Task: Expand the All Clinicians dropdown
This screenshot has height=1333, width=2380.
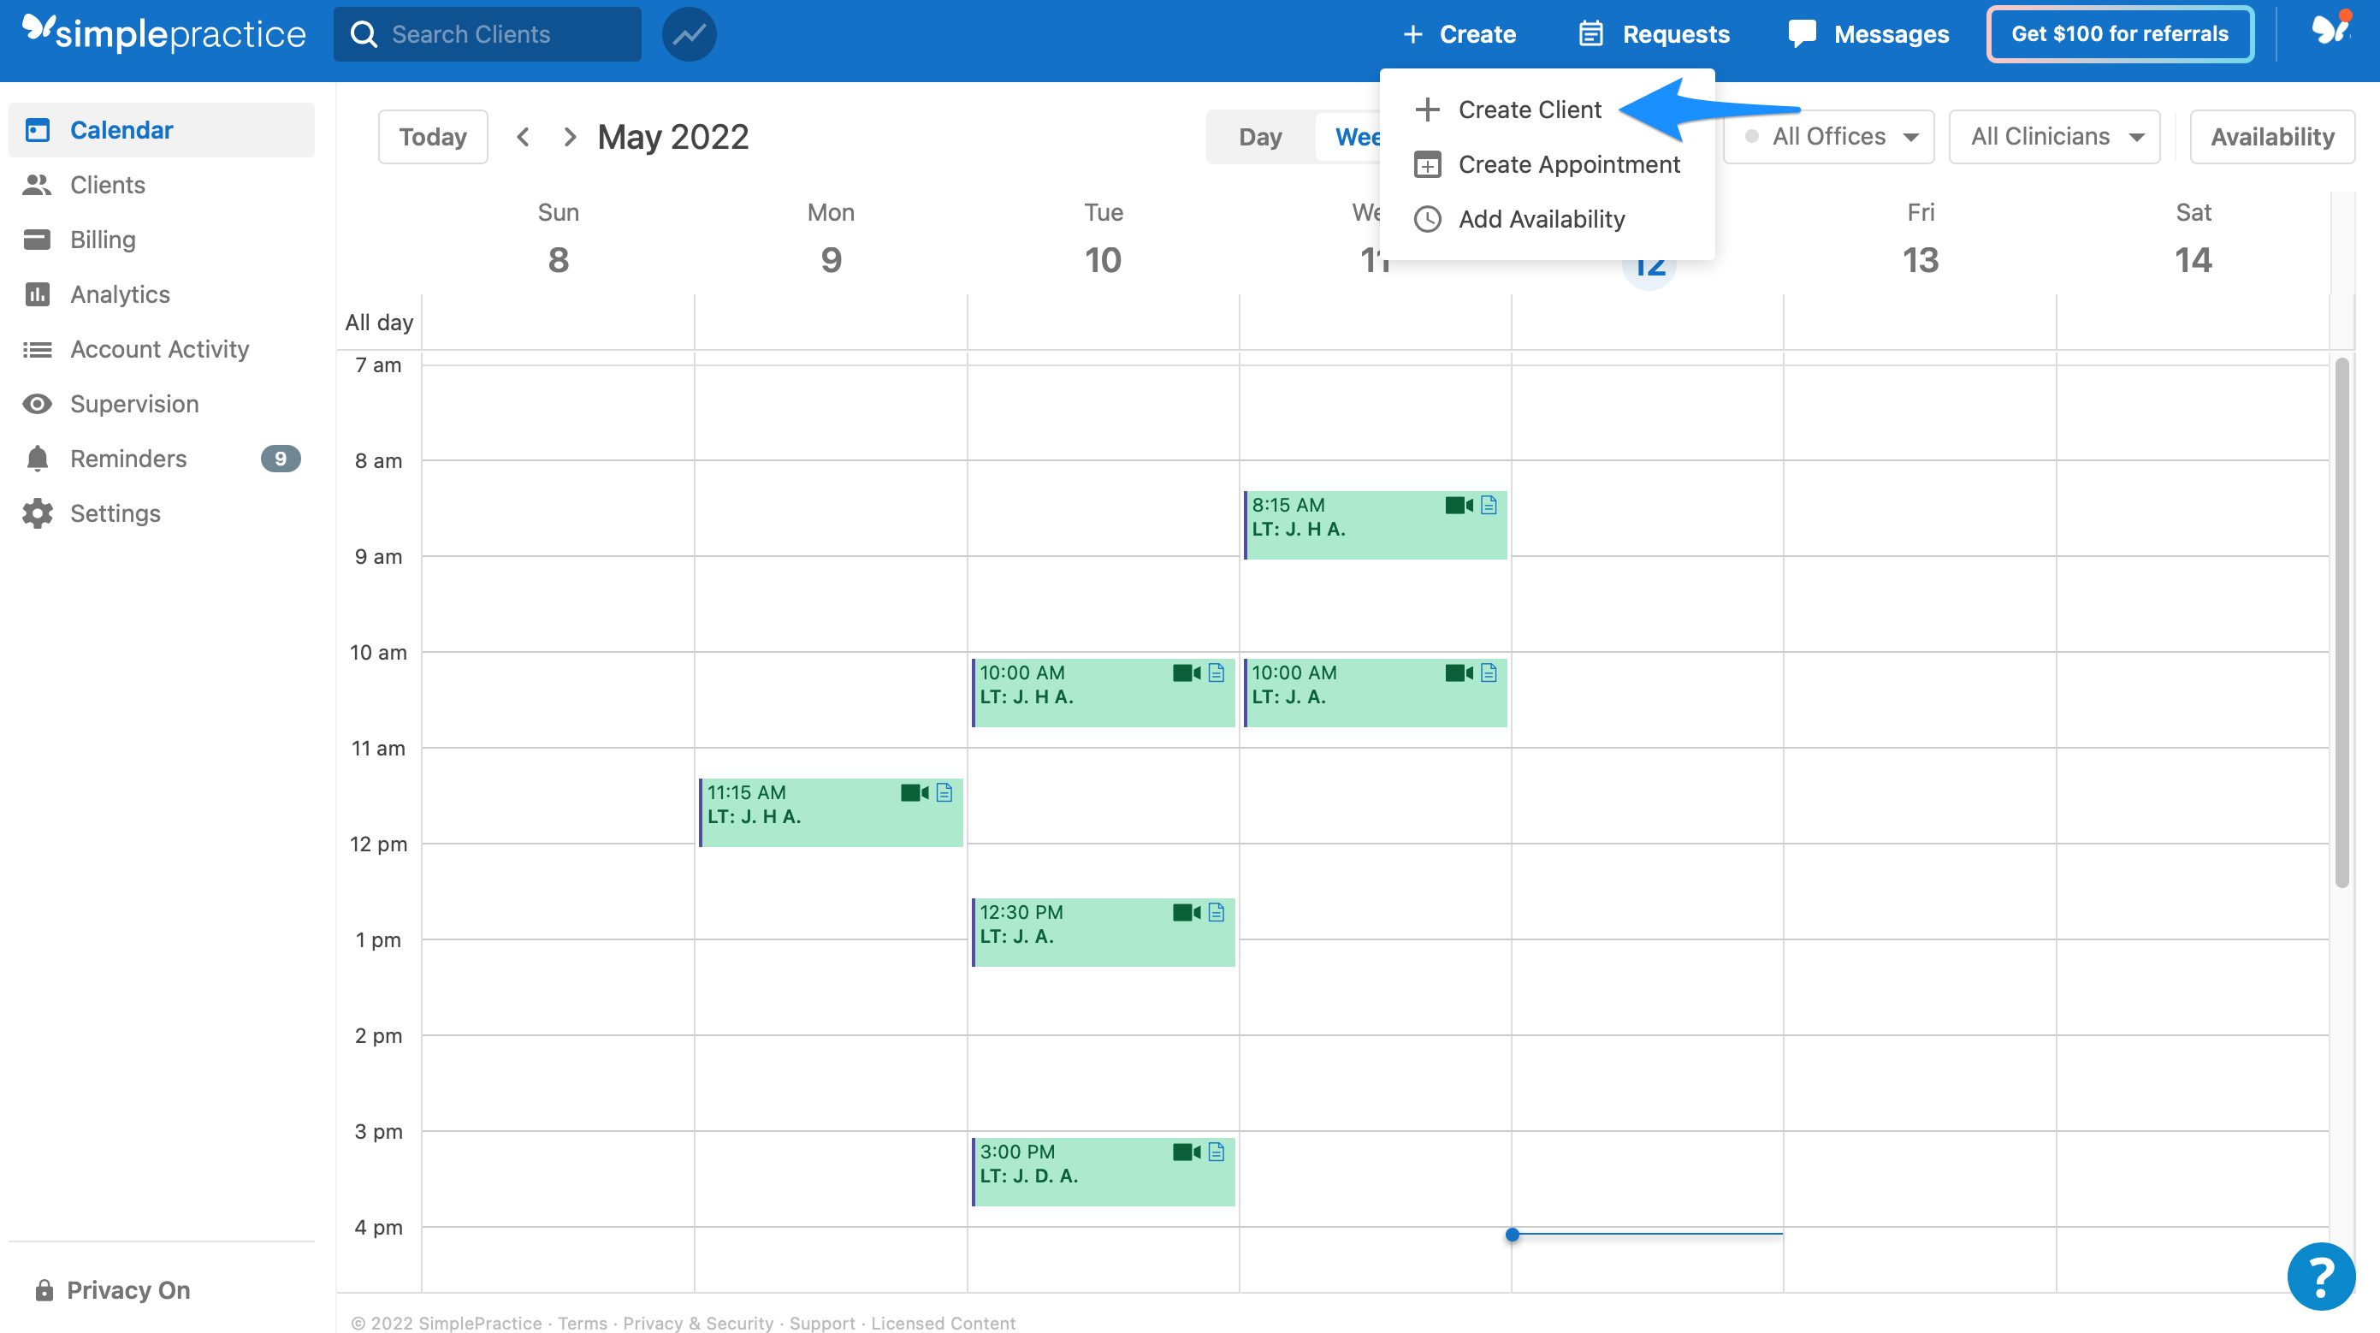Action: pyautogui.click(x=2054, y=136)
